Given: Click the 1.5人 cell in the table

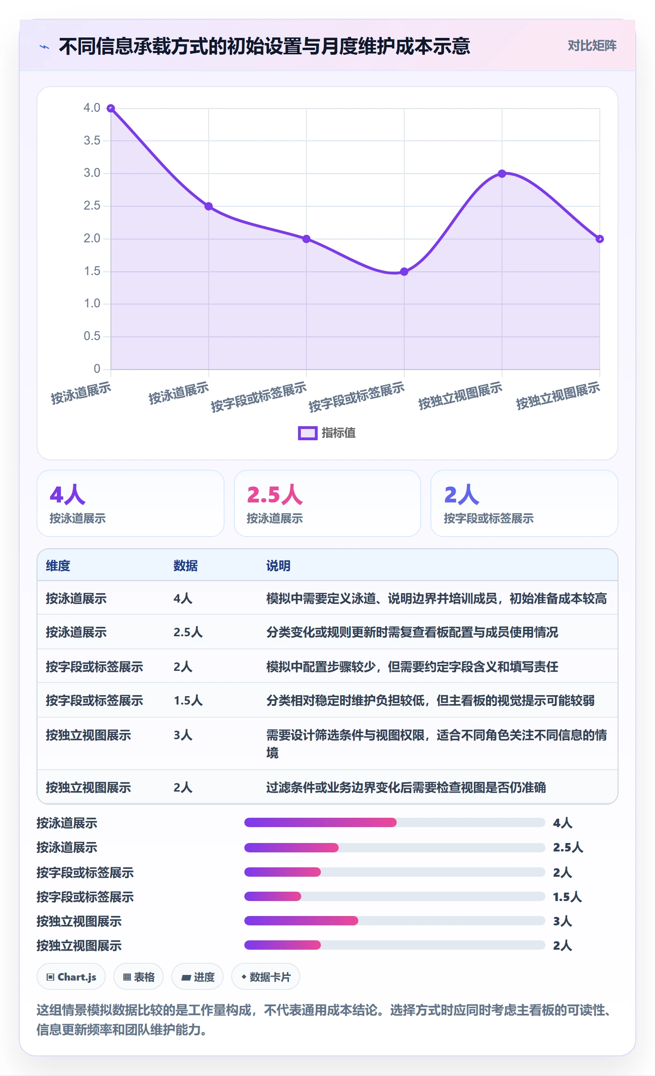Looking at the screenshot, I should tap(188, 700).
